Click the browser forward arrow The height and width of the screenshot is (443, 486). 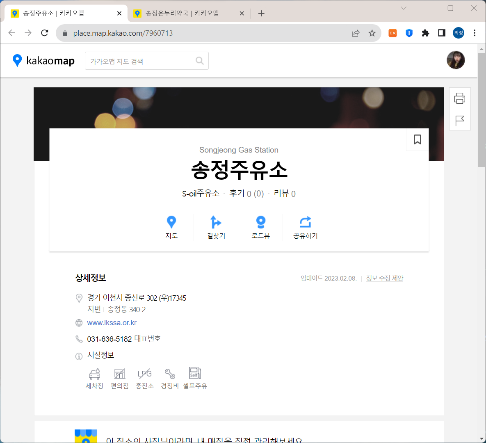pos(28,33)
